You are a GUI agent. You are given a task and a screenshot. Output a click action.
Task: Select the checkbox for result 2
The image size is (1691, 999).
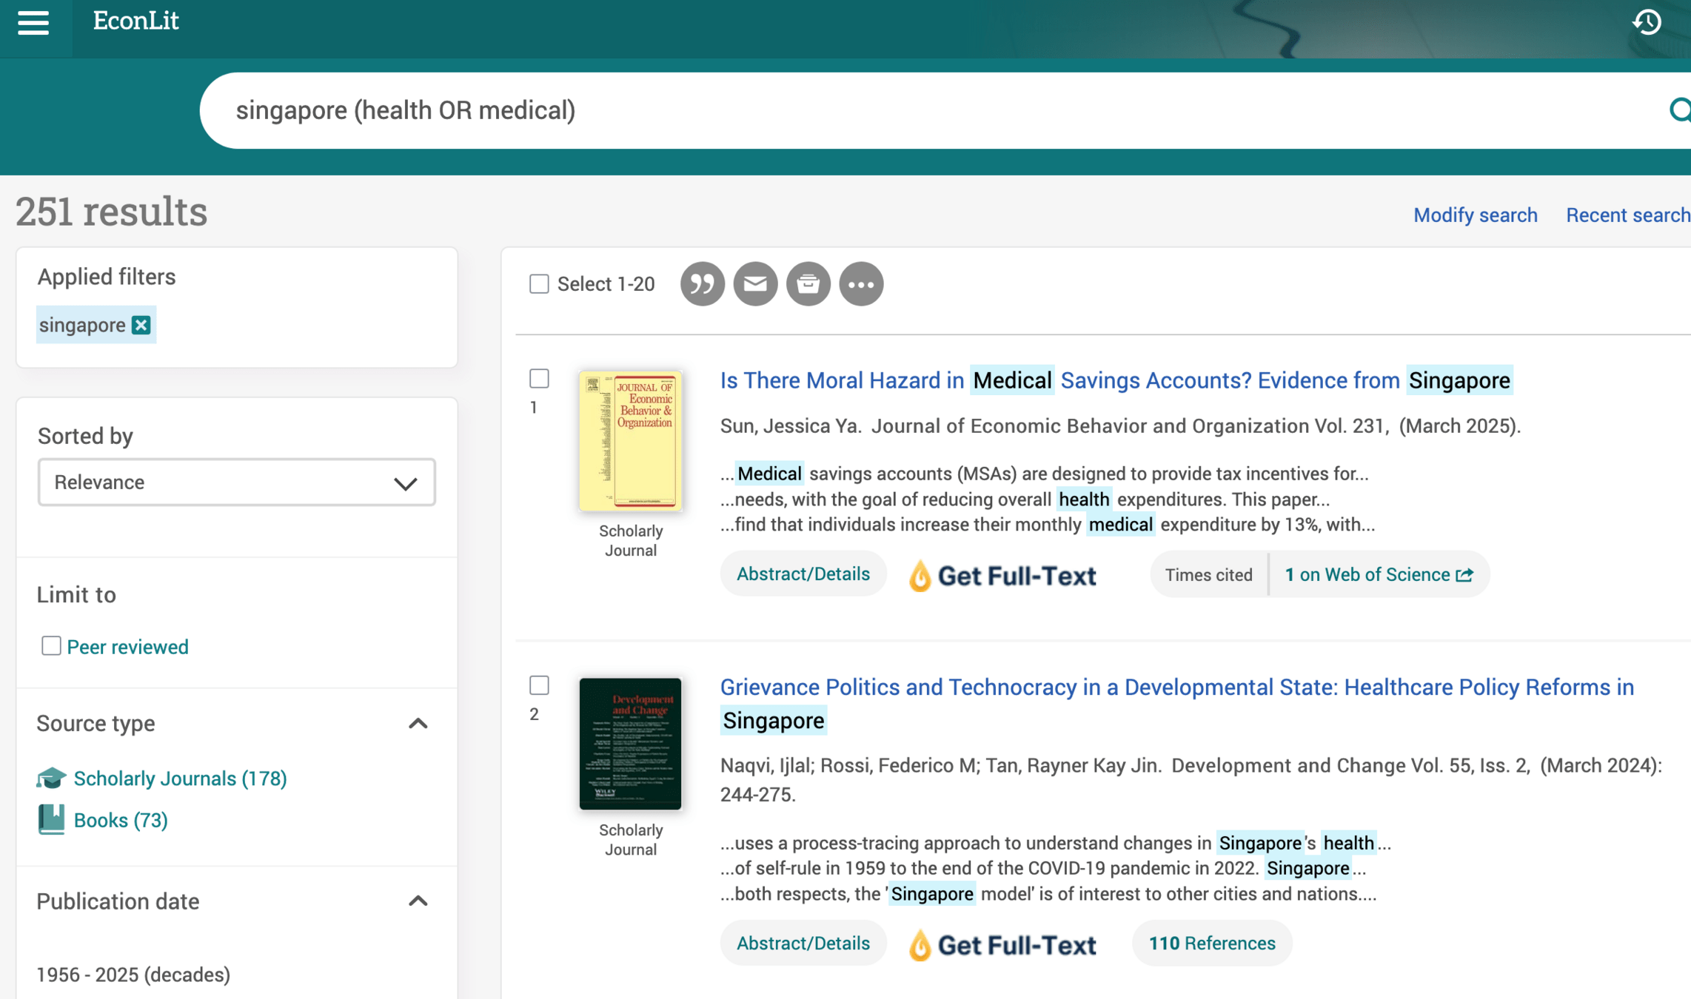coord(539,685)
